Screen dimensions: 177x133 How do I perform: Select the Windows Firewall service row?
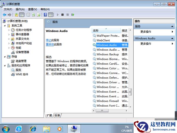[110, 101]
